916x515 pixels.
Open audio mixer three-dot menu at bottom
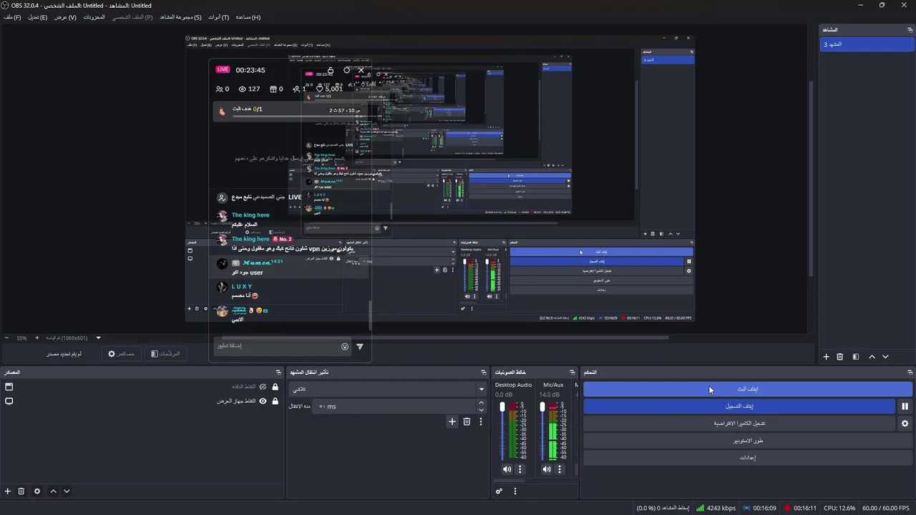pyautogui.click(x=515, y=491)
